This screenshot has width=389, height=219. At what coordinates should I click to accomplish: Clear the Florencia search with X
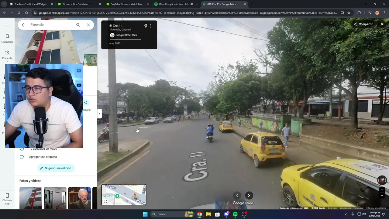[88, 25]
